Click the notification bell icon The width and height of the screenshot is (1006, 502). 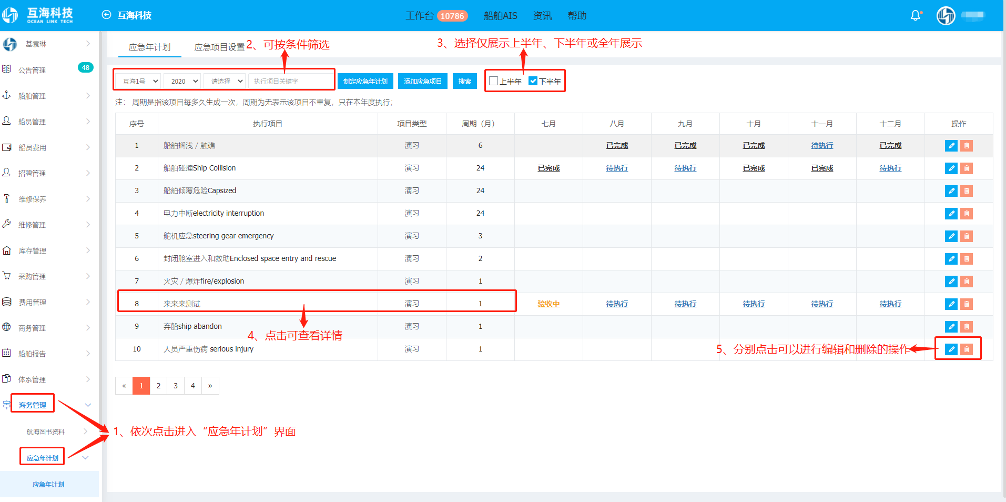pyautogui.click(x=916, y=16)
